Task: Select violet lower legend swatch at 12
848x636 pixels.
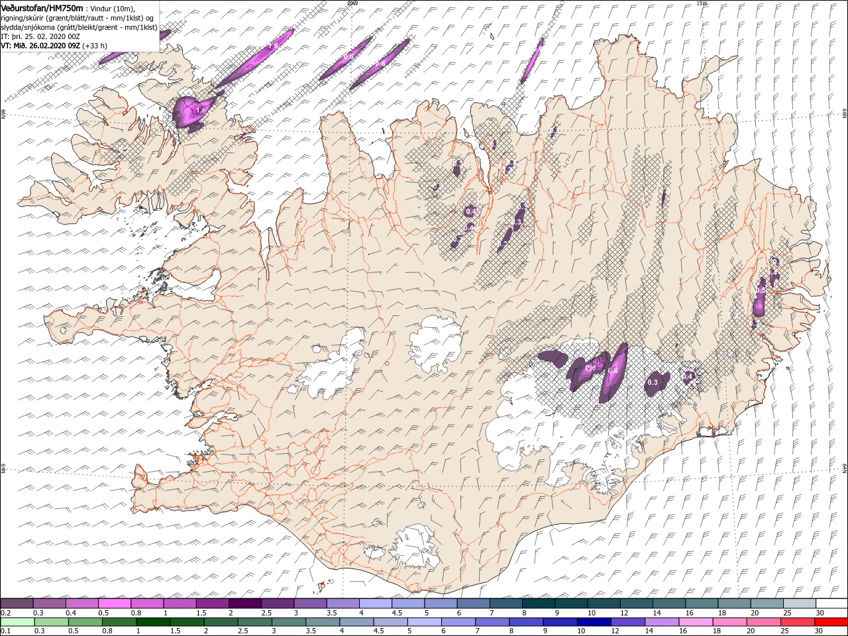Action: coord(627,622)
